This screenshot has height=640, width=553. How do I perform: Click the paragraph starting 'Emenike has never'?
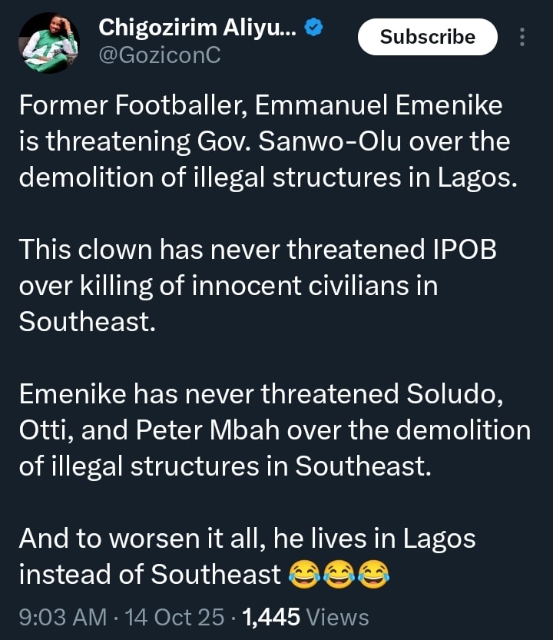[x=274, y=429]
